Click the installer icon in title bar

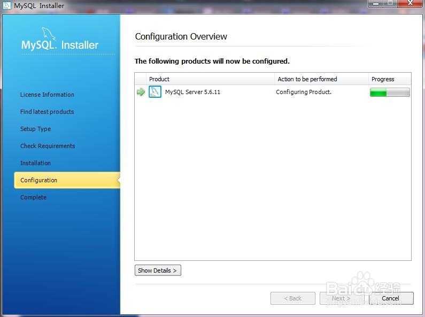6,5
